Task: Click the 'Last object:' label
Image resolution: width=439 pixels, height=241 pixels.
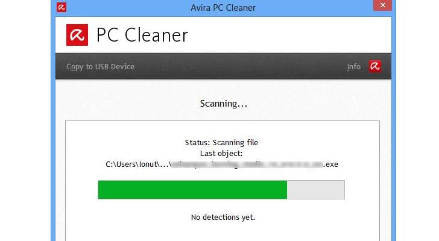Action: (x=221, y=153)
